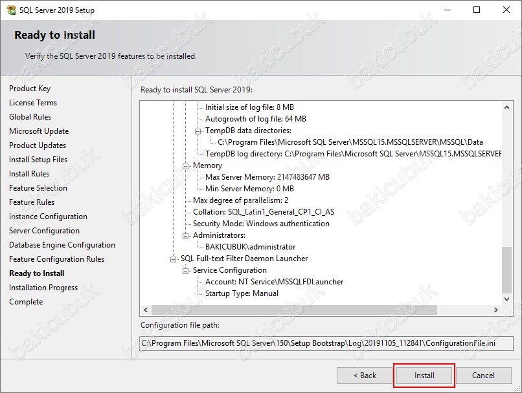Image resolution: width=522 pixels, height=393 pixels.
Task: Collapse the Service Configuration node
Action: (185, 271)
